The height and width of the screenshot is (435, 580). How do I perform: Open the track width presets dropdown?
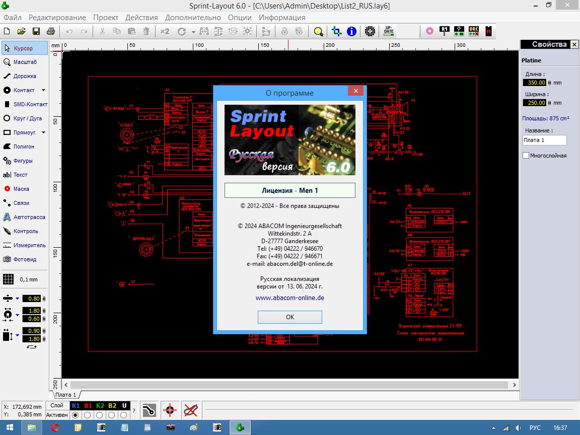pyautogui.click(x=18, y=299)
